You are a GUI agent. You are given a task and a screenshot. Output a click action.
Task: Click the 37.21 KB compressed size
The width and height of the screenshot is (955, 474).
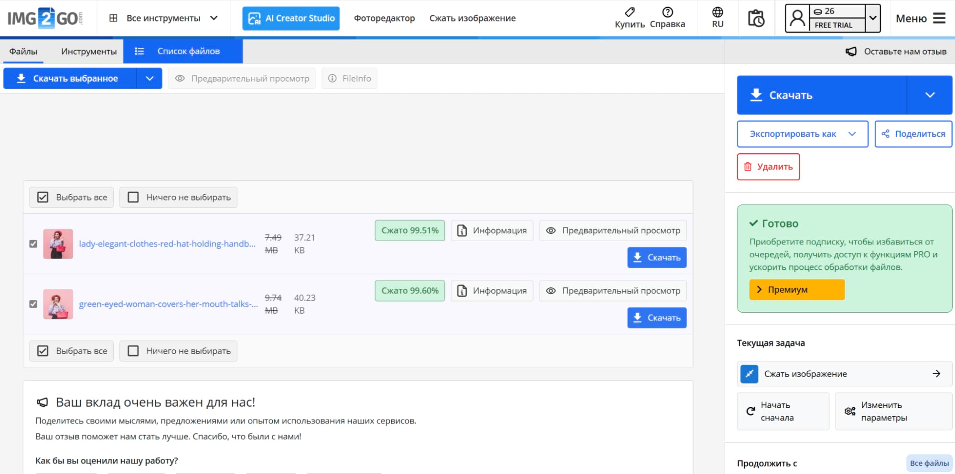pyautogui.click(x=304, y=244)
